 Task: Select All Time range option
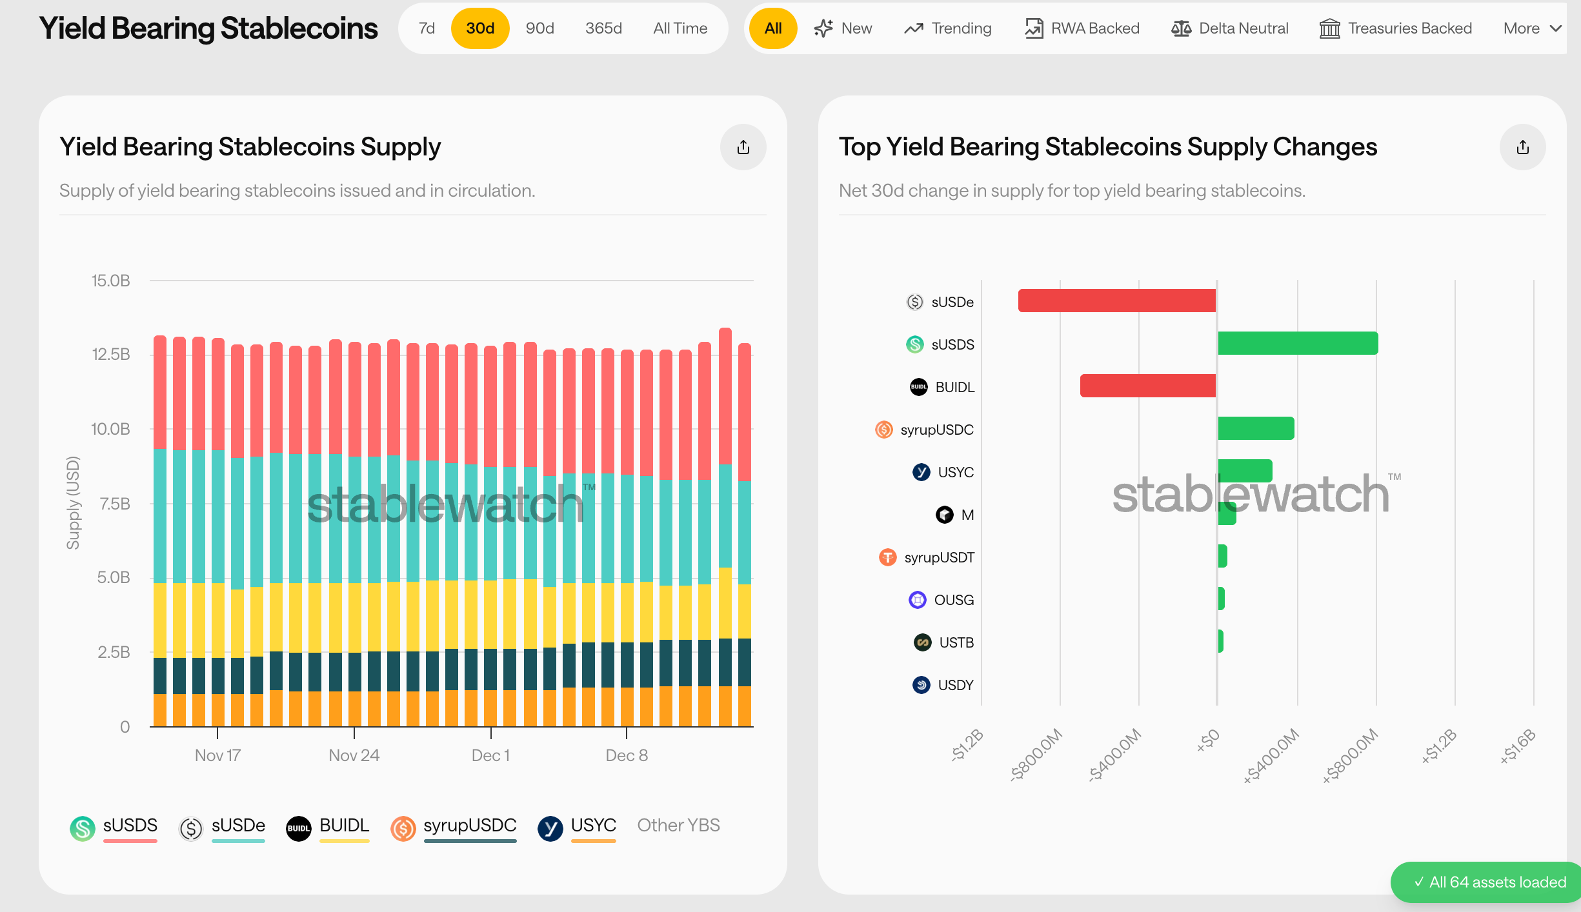tap(680, 28)
